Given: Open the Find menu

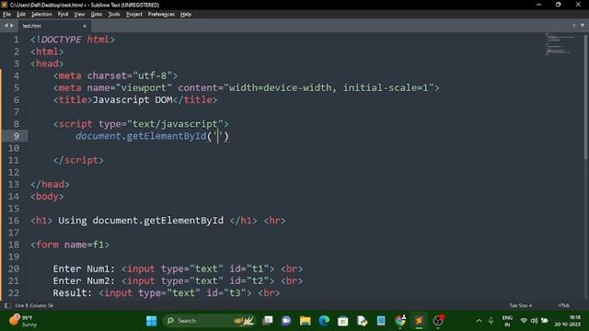Looking at the screenshot, I should click(63, 15).
